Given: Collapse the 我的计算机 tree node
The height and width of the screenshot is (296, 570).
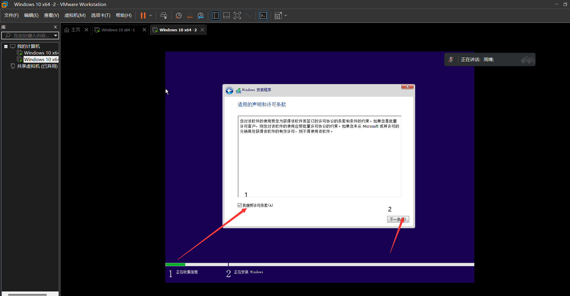Looking at the screenshot, I should click(6, 46).
